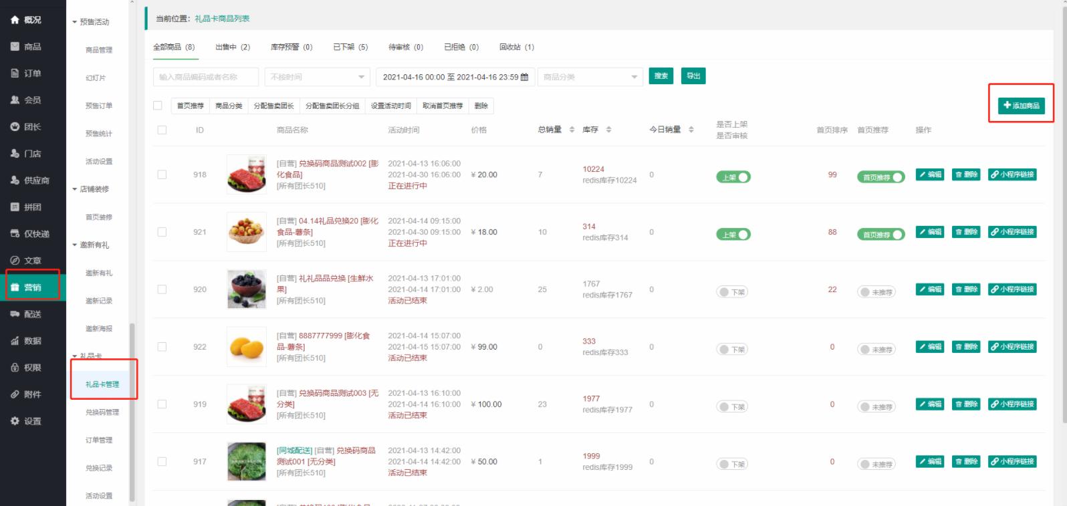Screen dimensions: 1067x506
Task: Switch to the 全部商品 (8) tab
Action: point(174,47)
